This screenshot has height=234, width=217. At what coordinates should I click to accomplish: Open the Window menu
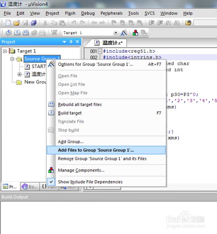[169, 13]
